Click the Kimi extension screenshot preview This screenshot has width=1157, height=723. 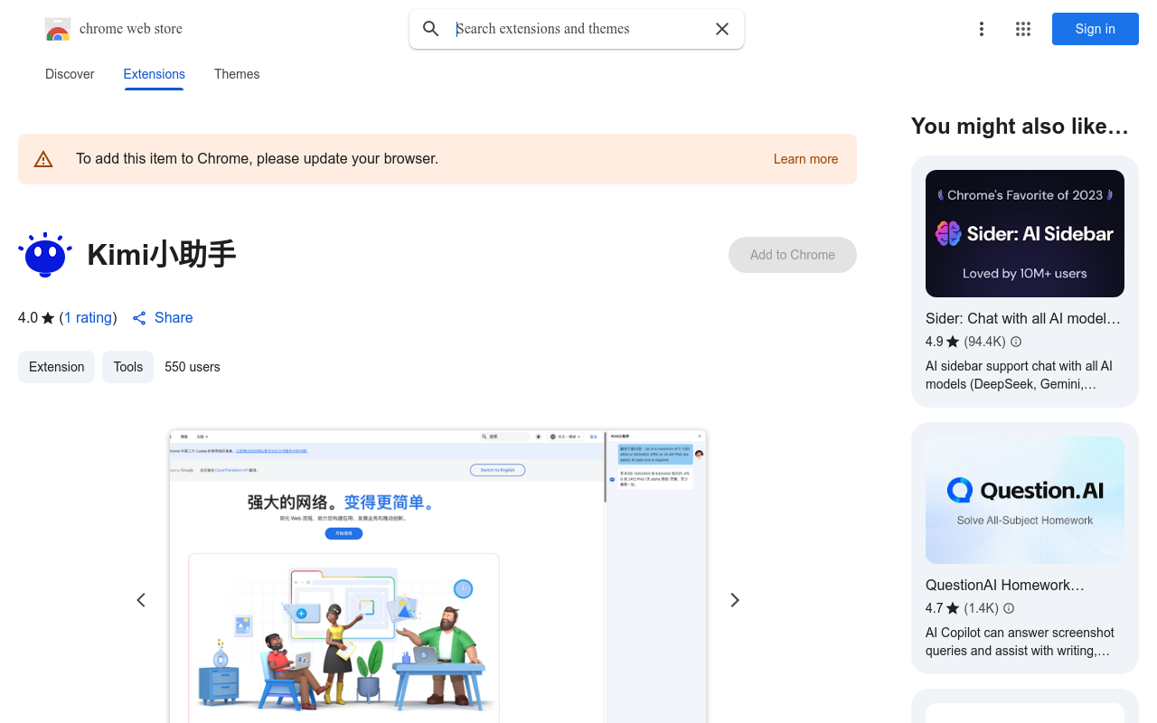pos(437,577)
